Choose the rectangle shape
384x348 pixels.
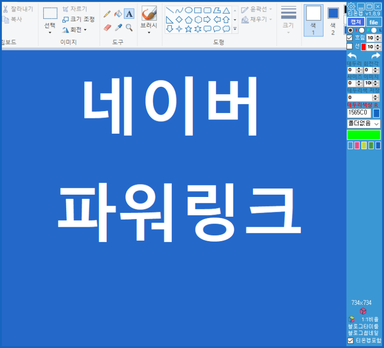coord(198,10)
